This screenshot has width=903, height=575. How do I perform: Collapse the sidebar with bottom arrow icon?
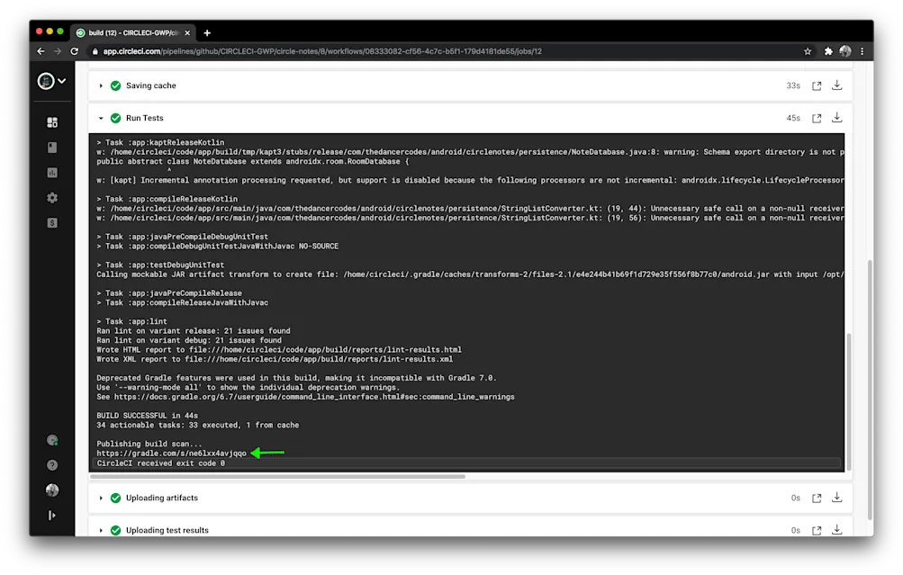coord(51,515)
